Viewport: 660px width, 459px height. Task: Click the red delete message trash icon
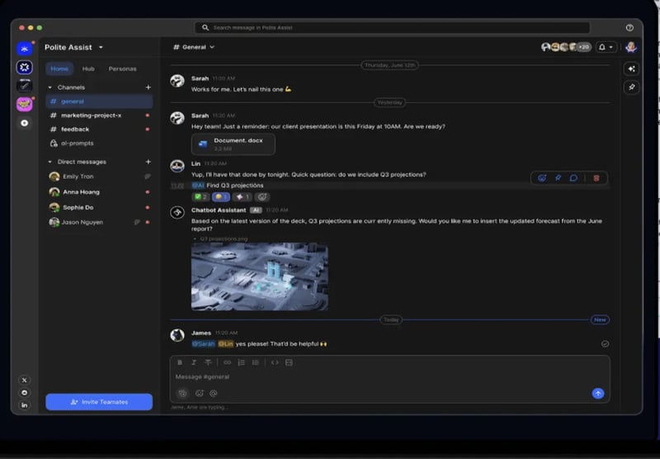(596, 177)
